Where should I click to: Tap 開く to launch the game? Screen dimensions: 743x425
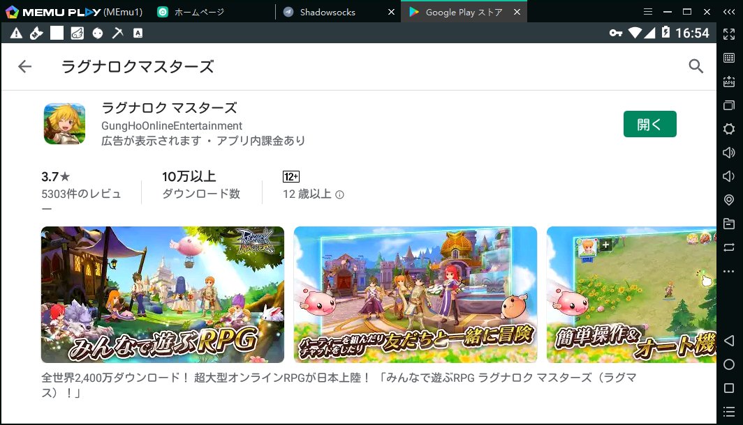pos(649,123)
